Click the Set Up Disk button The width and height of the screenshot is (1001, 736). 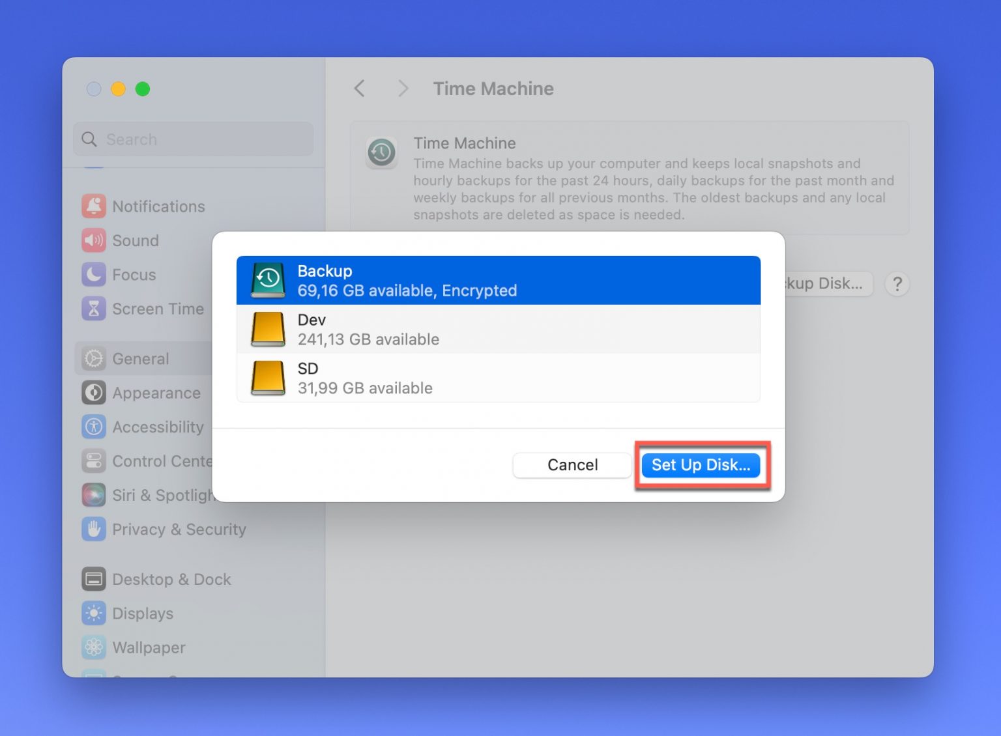[x=701, y=465]
